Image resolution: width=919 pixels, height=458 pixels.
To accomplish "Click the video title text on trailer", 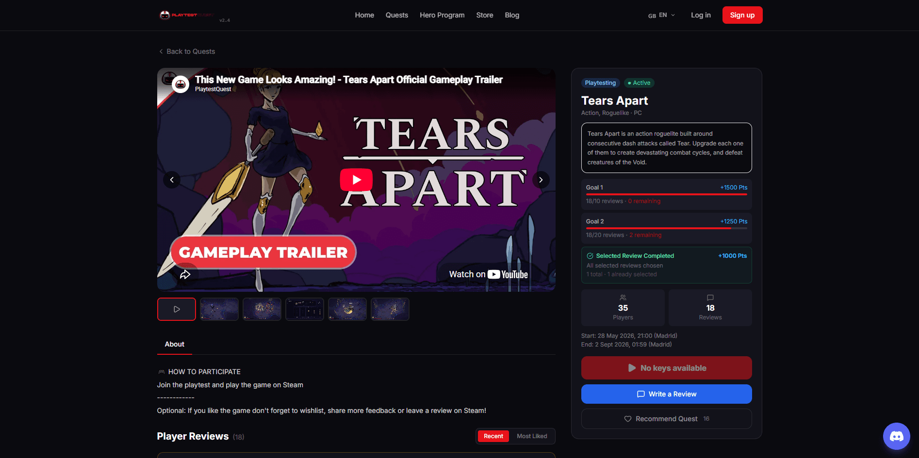I will pyautogui.click(x=349, y=79).
